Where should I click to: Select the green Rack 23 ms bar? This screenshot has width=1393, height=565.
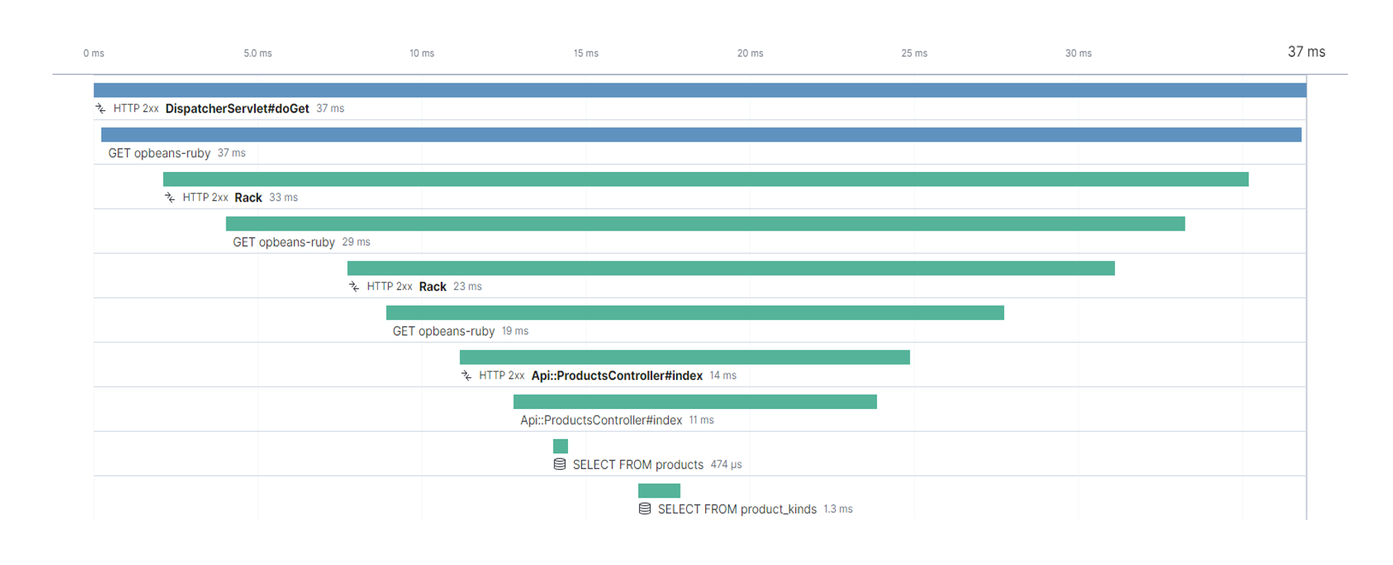click(731, 268)
